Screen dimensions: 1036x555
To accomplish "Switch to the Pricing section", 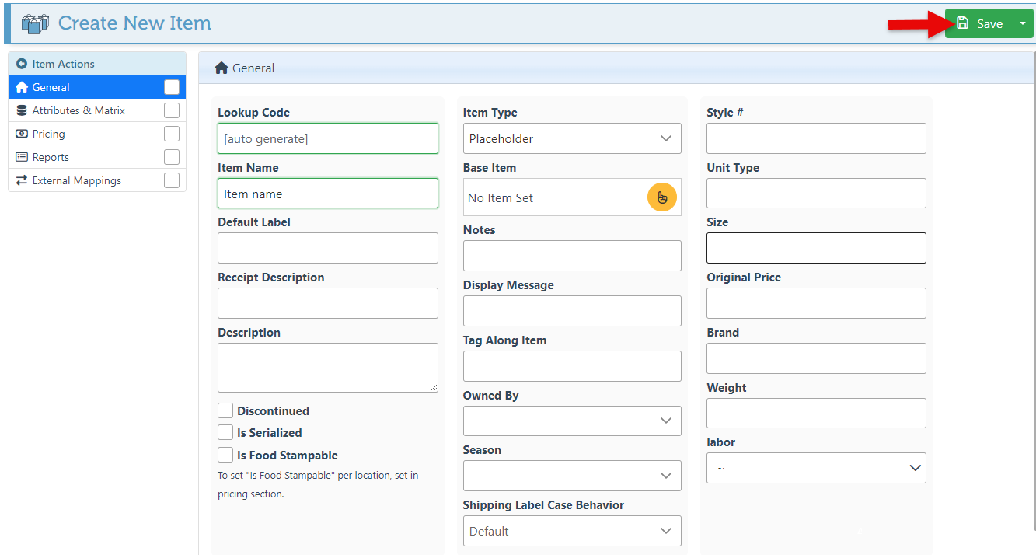I will (x=49, y=134).
